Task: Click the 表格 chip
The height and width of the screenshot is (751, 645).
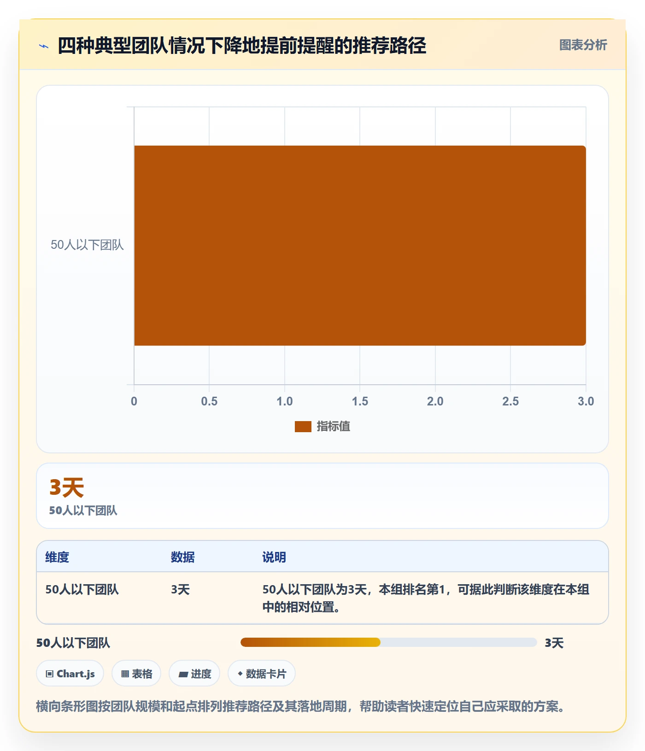Action: click(136, 674)
